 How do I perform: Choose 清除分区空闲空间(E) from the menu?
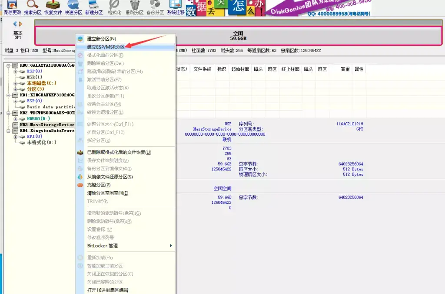126,193
